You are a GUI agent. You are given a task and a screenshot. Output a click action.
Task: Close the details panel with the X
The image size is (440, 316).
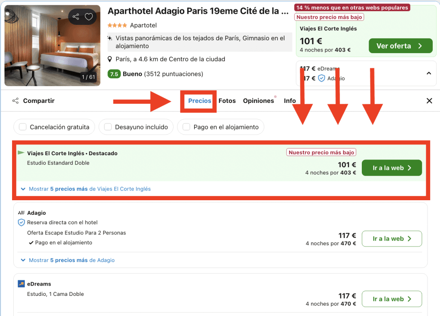[429, 101]
